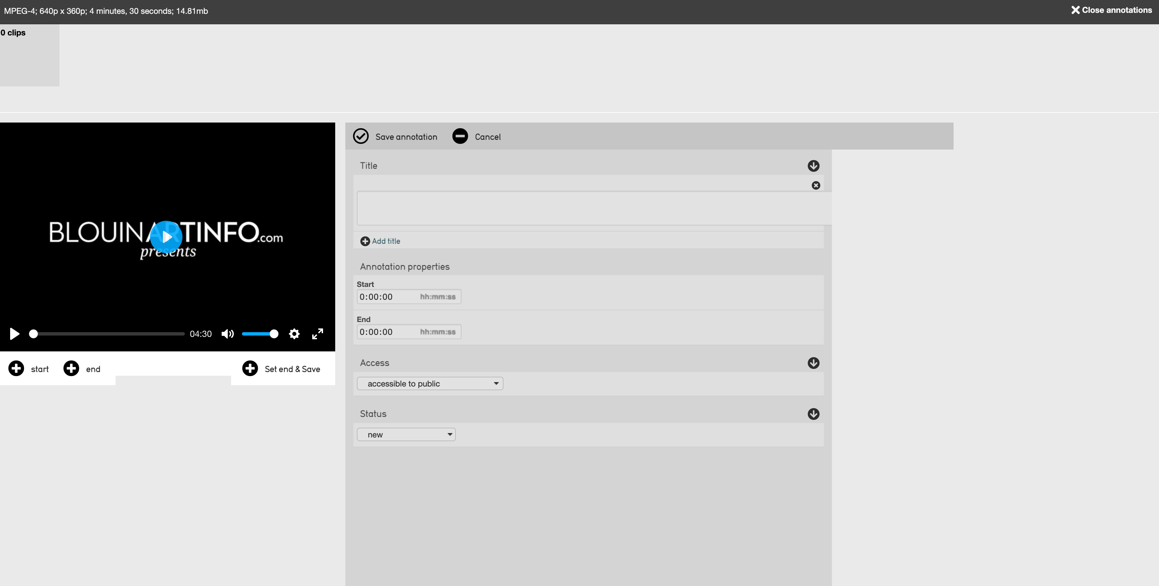This screenshot has width=1159, height=586.
Task: Click large blue play overlay on video
Action: pos(166,237)
